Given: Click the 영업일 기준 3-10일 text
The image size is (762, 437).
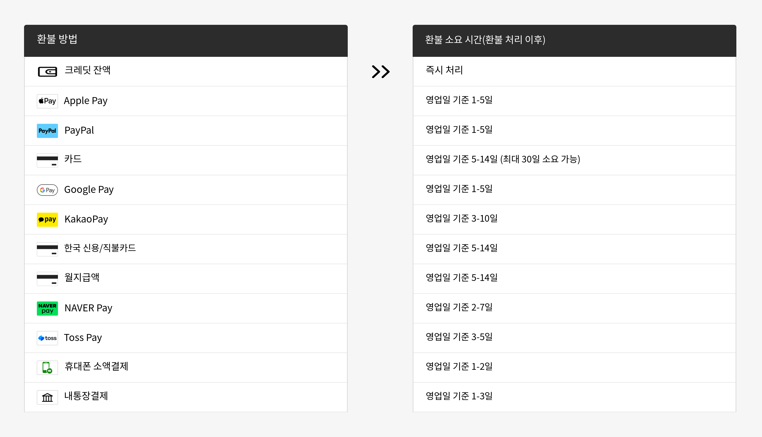Looking at the screenshot, I should (x=462, y=218).
